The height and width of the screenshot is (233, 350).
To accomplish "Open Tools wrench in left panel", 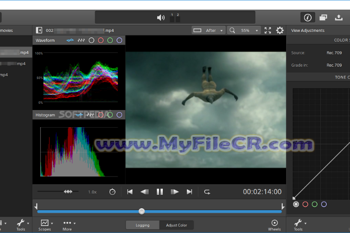I will tap(20, 225).
